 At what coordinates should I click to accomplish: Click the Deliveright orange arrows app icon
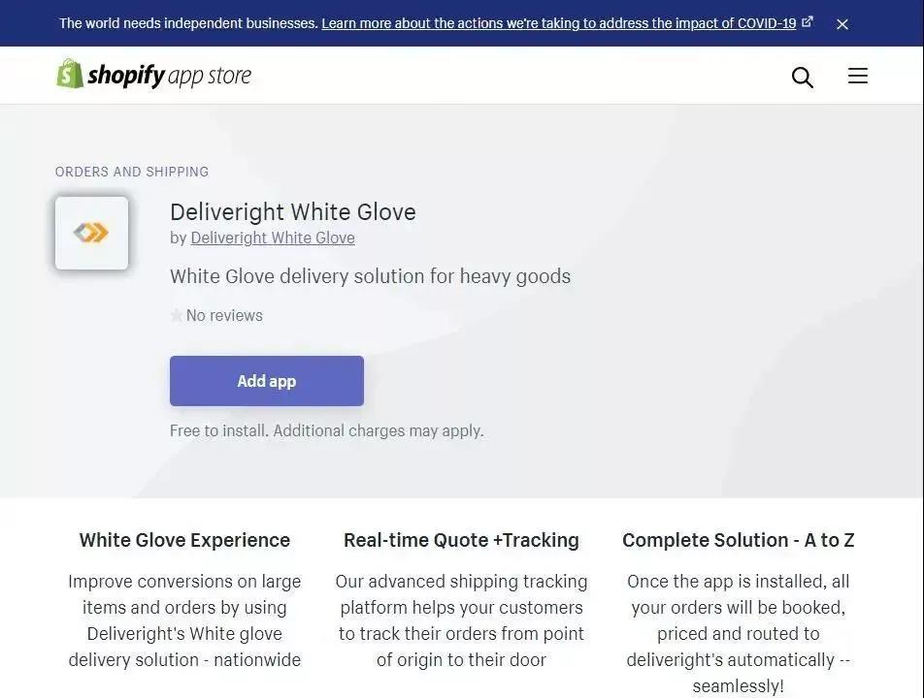click(91, 233)
